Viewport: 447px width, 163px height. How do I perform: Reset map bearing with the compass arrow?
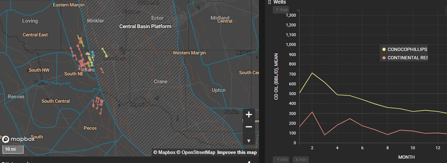(x=249, y=140)
